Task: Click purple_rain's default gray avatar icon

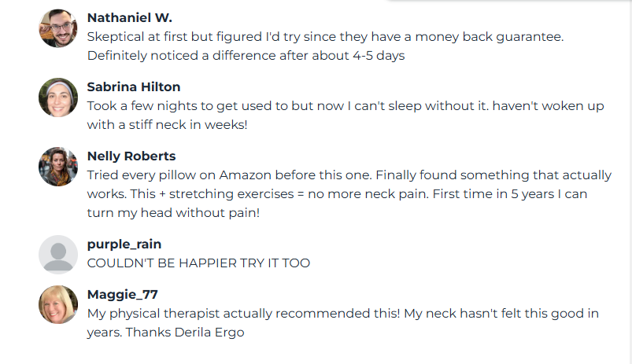Action: [58, 254]
